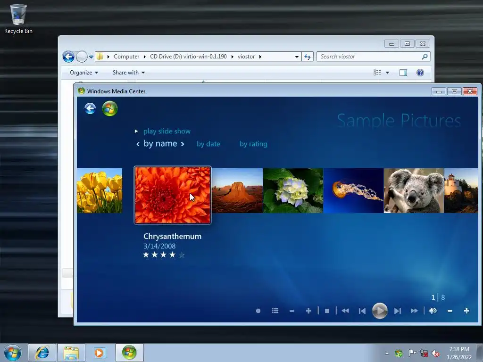Click CD Drive (D:) breadcrumb in address bar
Screen dimensions: 483x362
[188, 57]
